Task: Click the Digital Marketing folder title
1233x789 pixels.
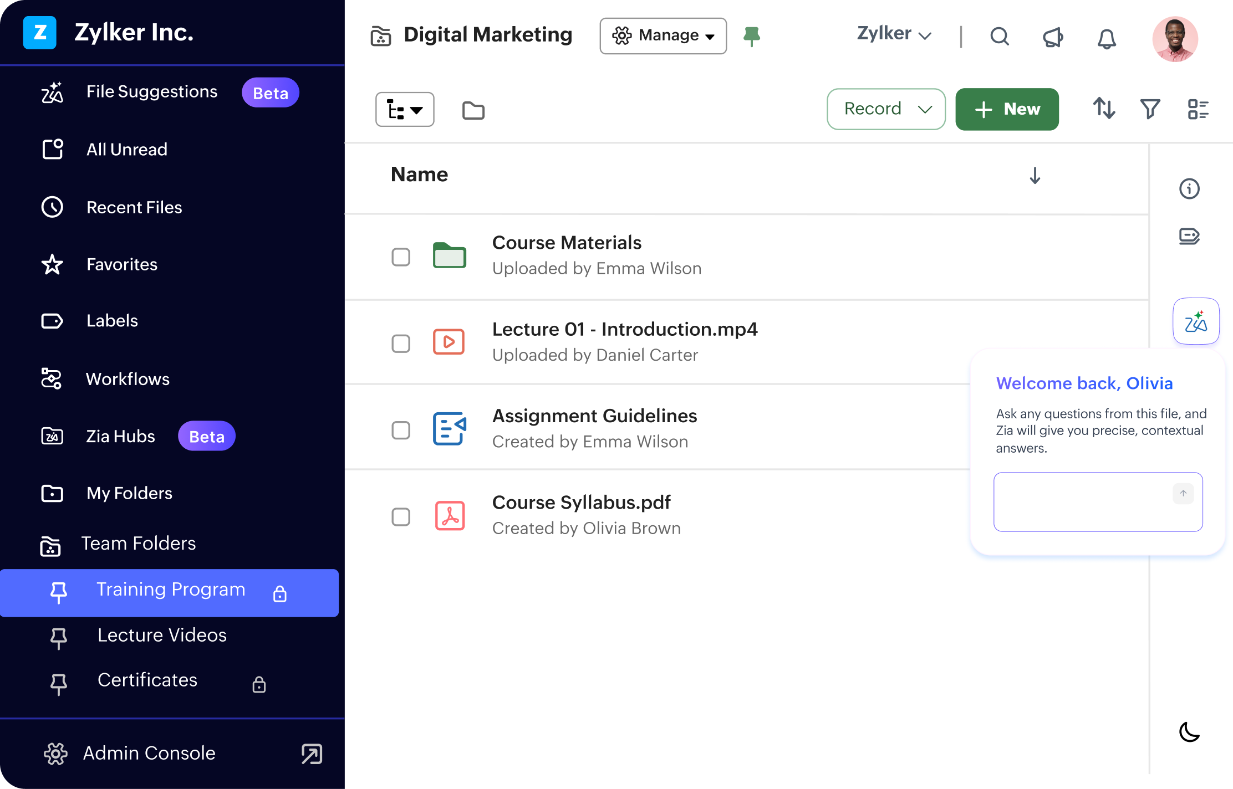Action: (488, 35)
